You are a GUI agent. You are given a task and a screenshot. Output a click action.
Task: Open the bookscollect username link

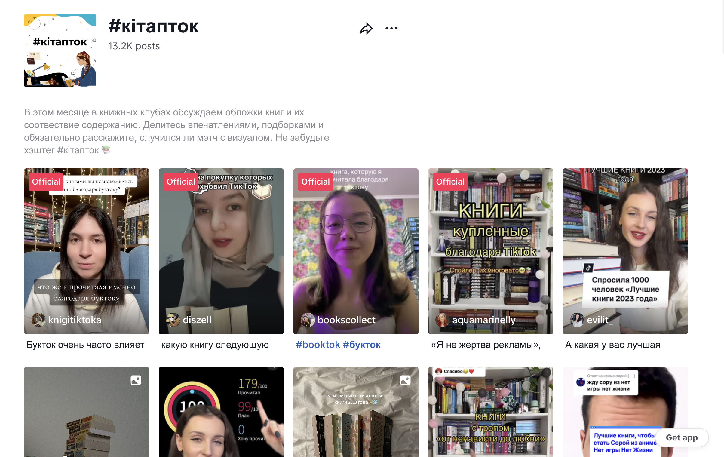click(x=346, y=320)
